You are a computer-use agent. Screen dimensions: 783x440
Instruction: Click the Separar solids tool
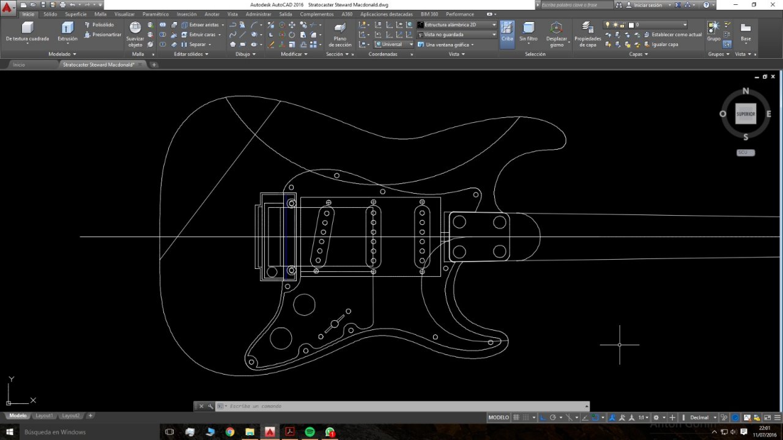click(x=195, y=45)
